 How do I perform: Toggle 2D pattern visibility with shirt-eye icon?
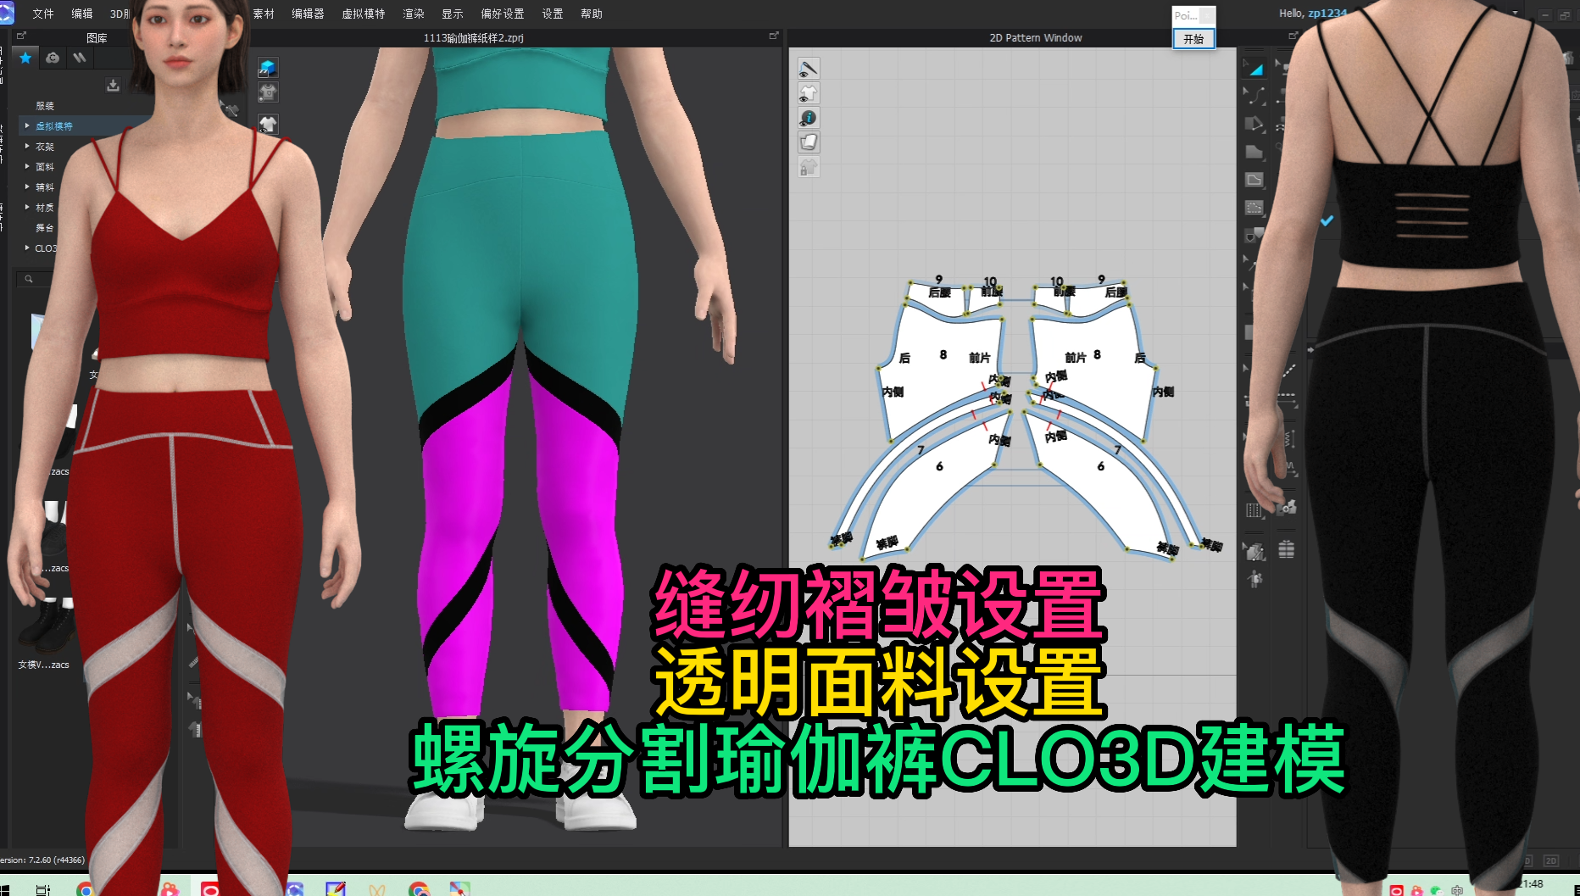coord(809,93)
